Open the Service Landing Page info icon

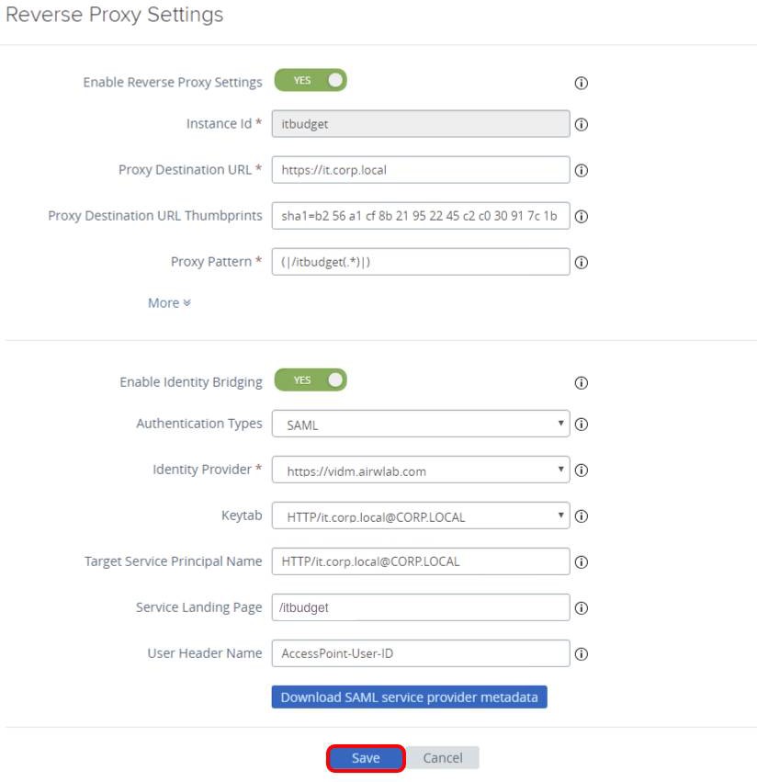pyautogui.click(x=581, y=607)
